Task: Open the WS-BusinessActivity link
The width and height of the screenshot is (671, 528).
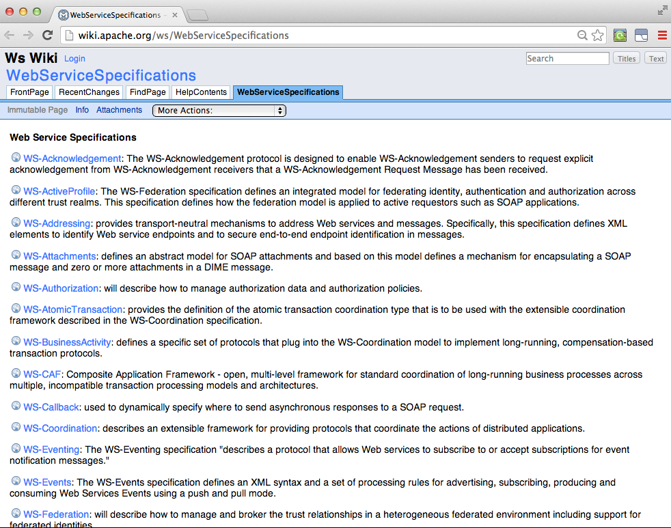Action: [x=67, y=342]
